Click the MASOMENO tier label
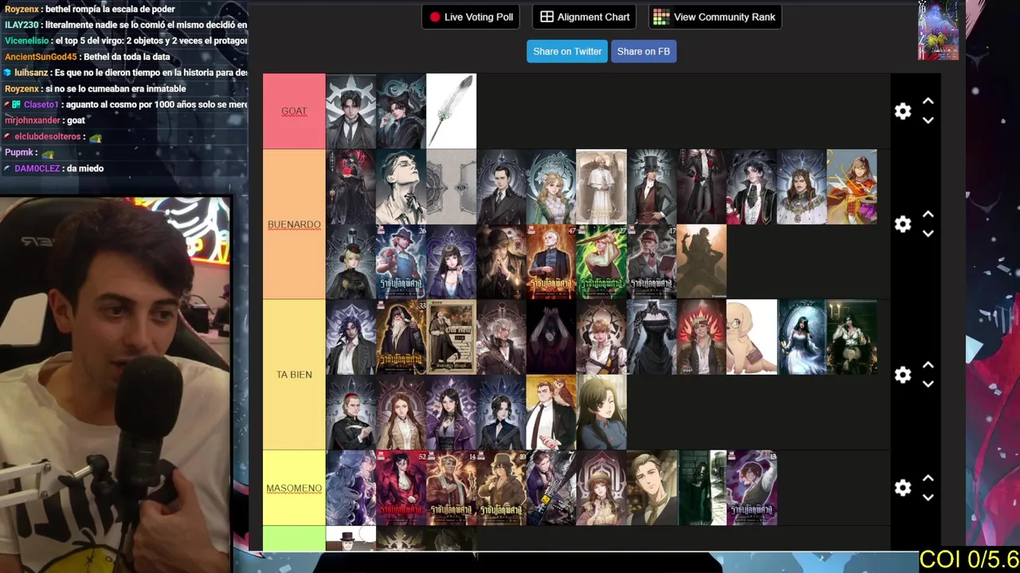The width and height of the screenshot is (1020, 573). click(294, 488)
